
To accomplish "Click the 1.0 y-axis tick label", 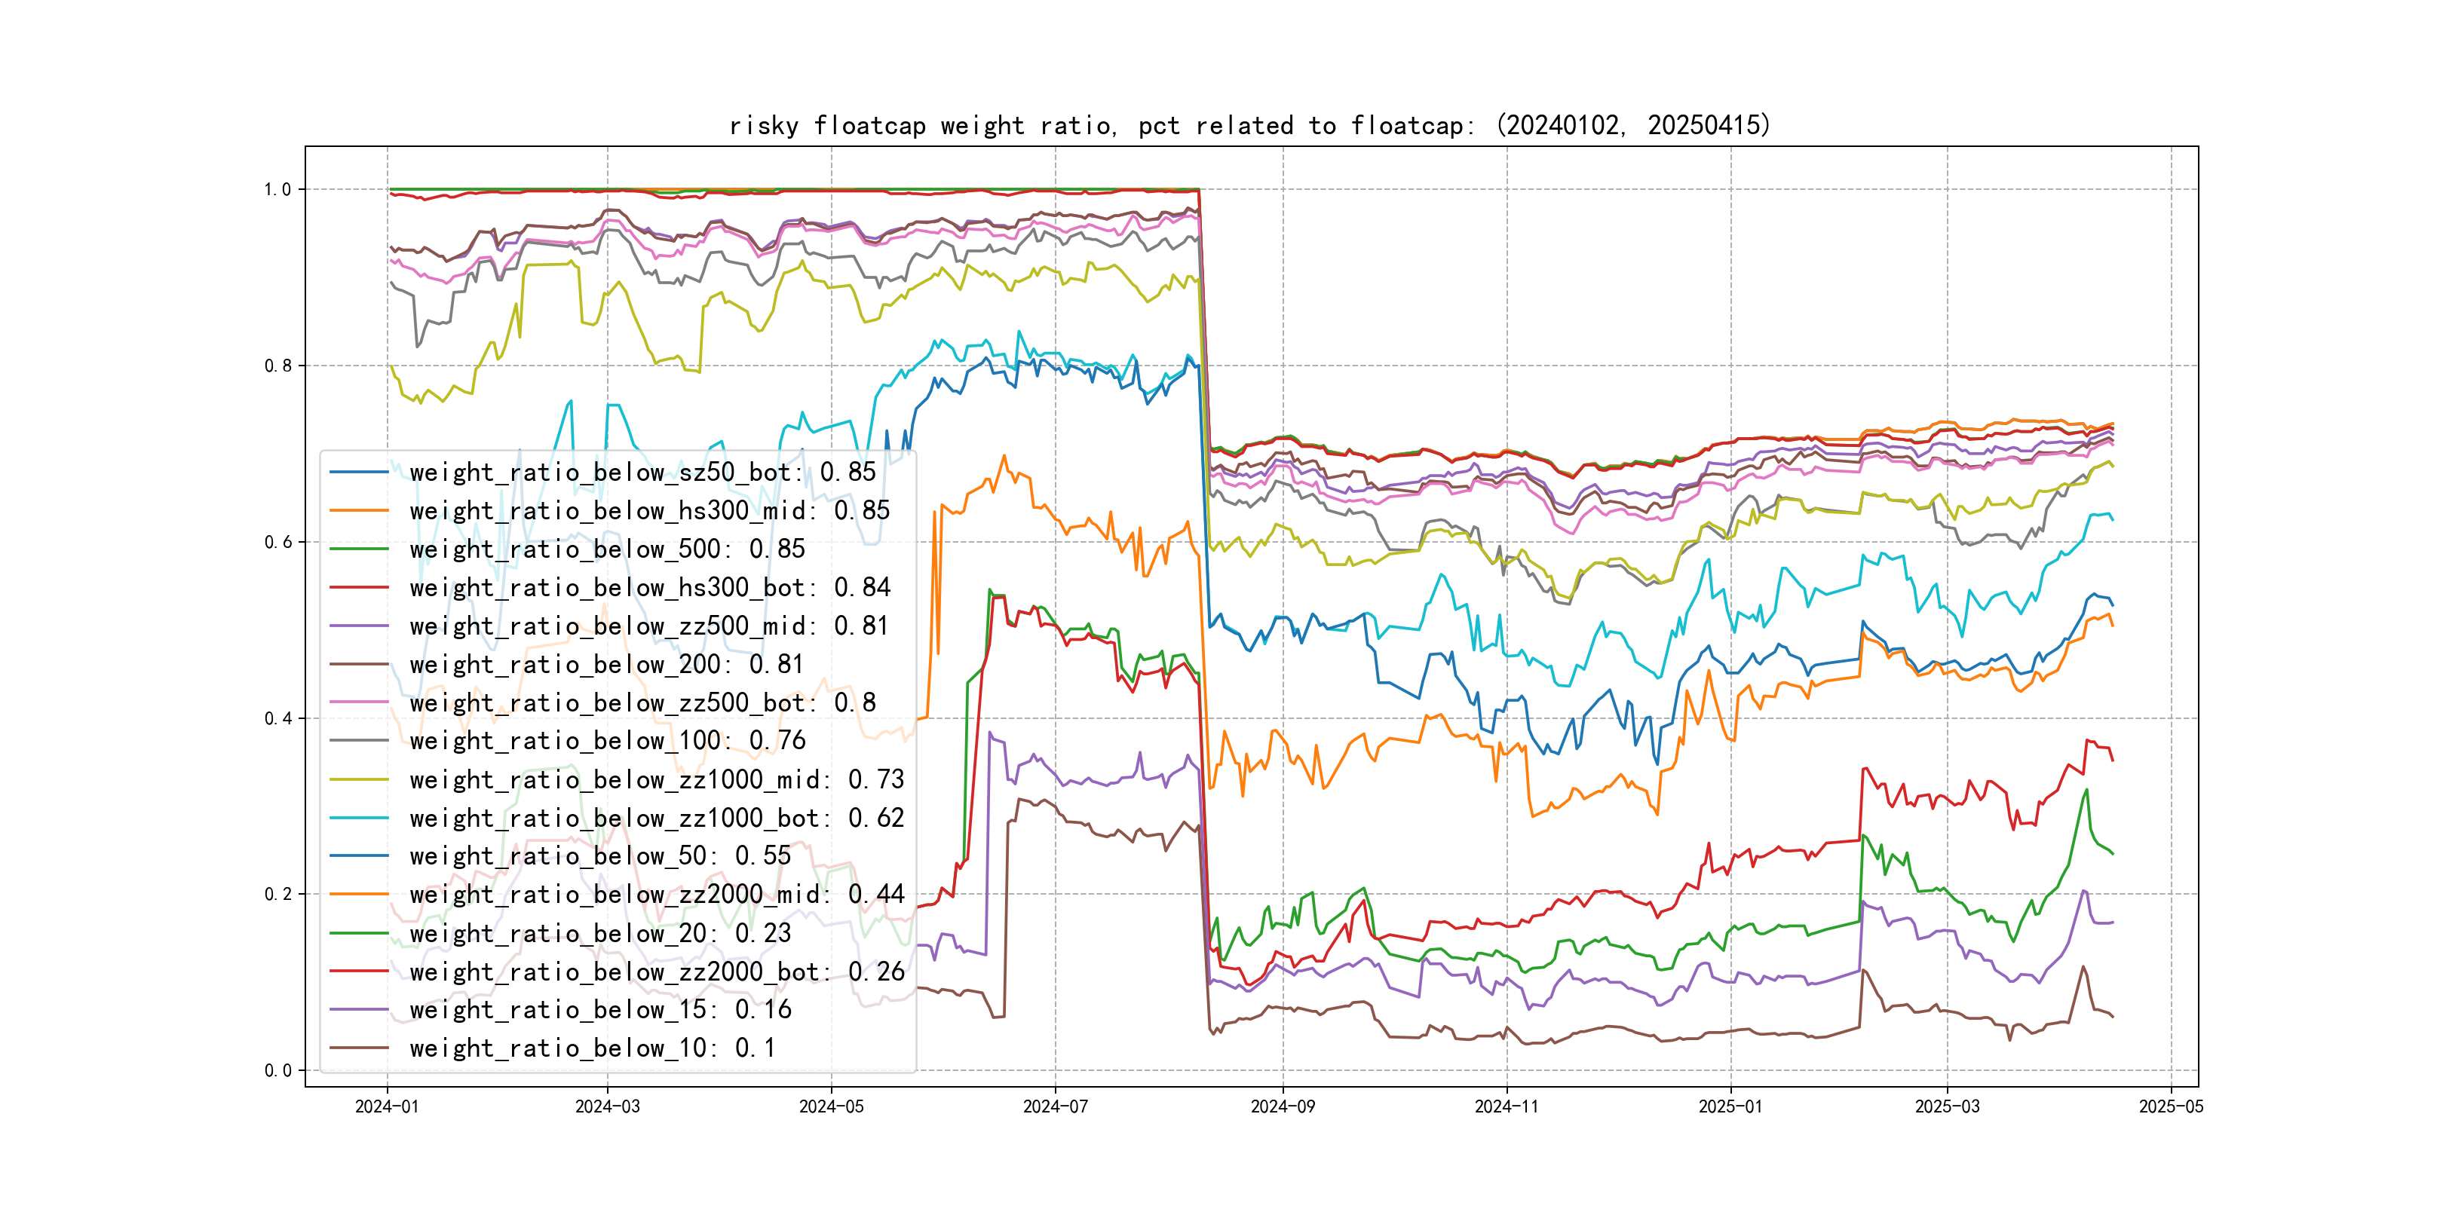I will (x=277, y=190).
